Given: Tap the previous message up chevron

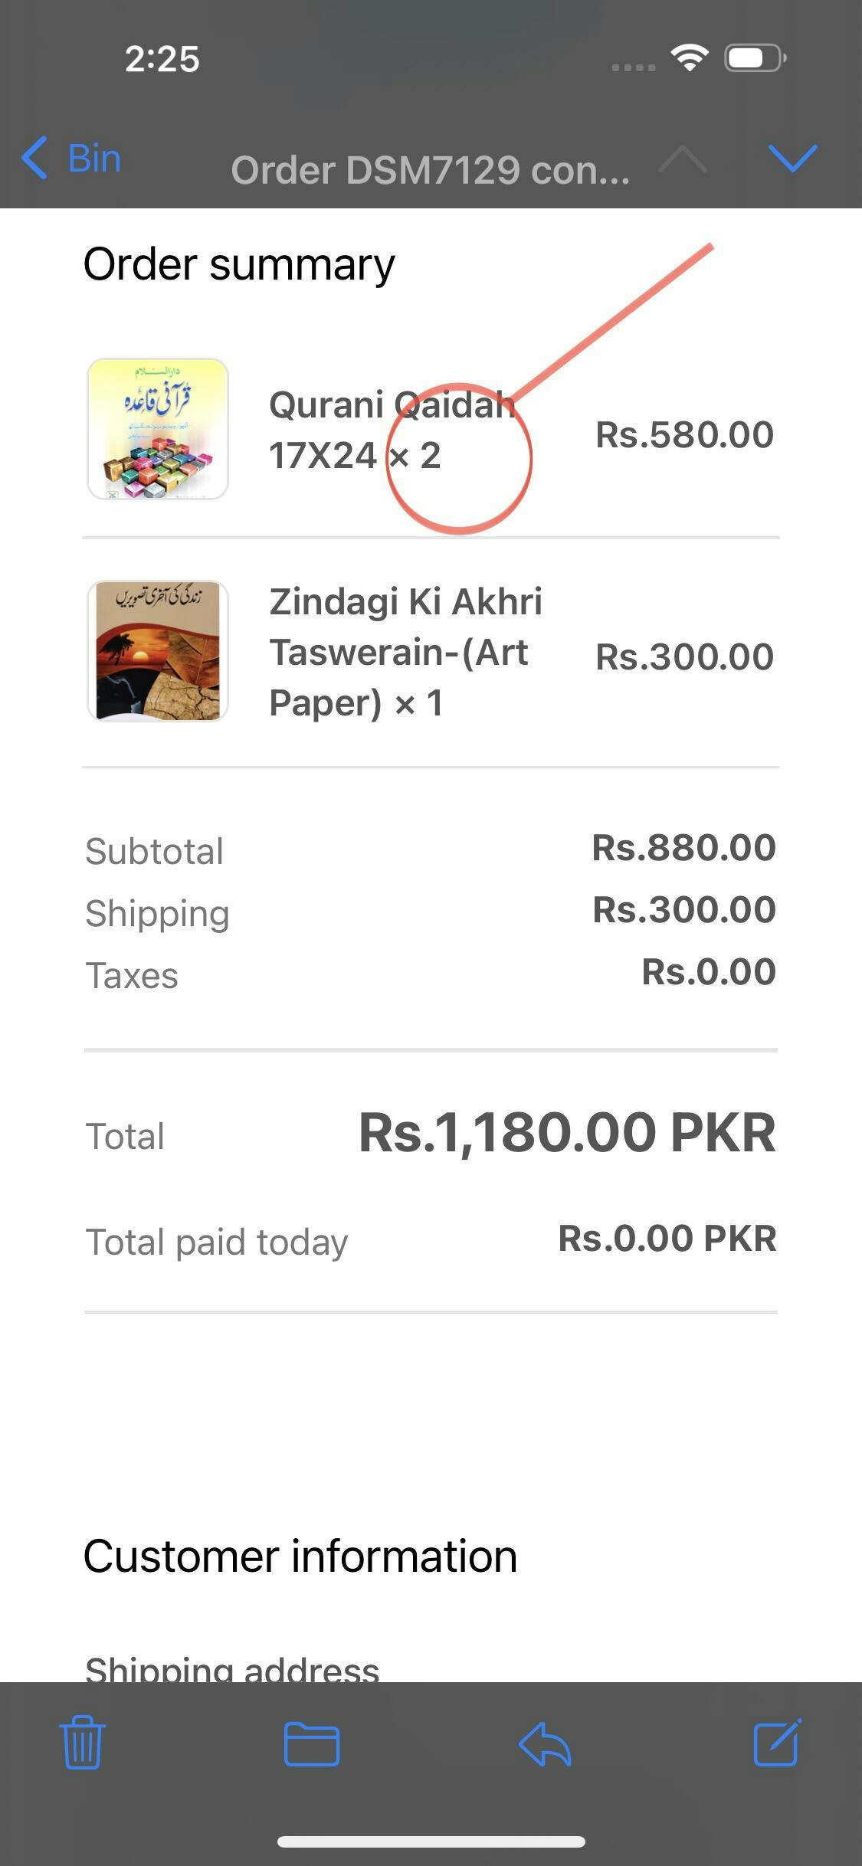Looking at the screenshot, I should [682, 159].
